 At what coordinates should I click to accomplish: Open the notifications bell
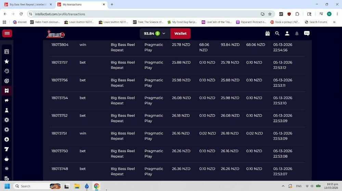pos(297,33)
